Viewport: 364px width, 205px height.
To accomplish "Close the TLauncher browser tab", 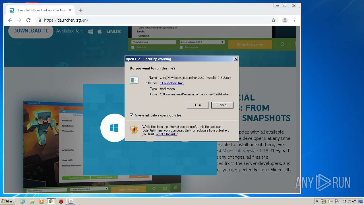I will [x=70, y=10].
